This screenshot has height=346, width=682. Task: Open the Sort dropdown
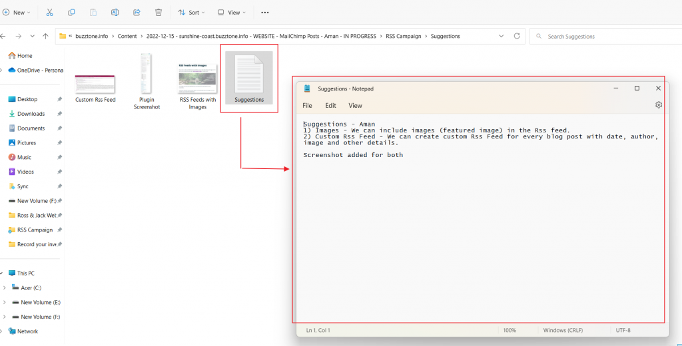(x=190, y=12)
